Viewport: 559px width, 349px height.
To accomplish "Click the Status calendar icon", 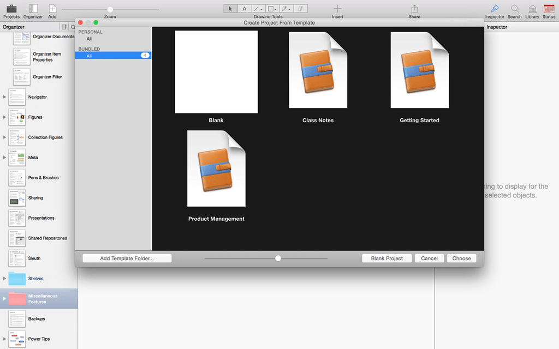I will pyautogui.click(x=549, y=9).
